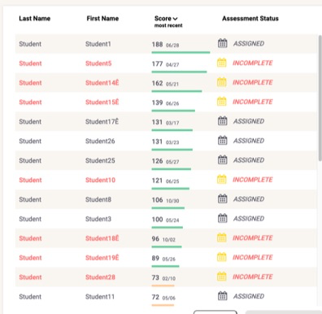Sort by Last Name column header
Image resolution: width=322 pixels, height=314 pixels.
[35, 19]
